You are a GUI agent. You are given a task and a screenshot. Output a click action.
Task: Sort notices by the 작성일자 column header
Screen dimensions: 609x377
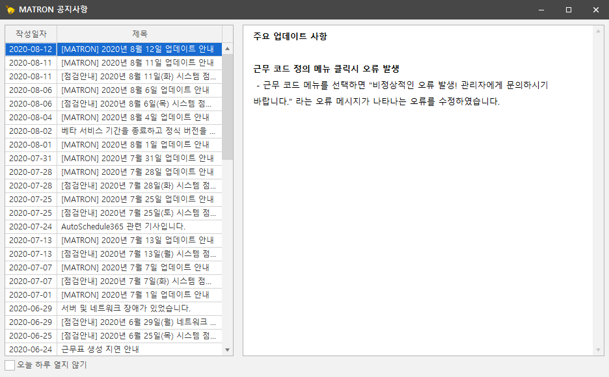(29, 34)
